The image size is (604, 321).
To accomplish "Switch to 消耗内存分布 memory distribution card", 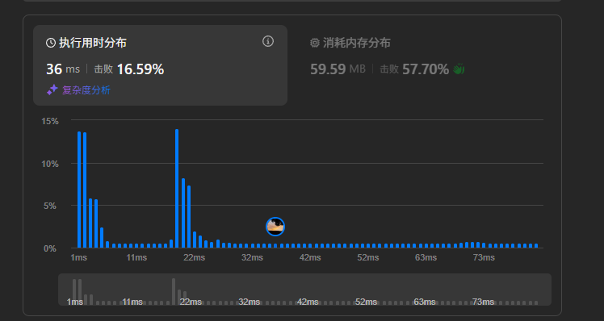I will click(x=424, y=65).
